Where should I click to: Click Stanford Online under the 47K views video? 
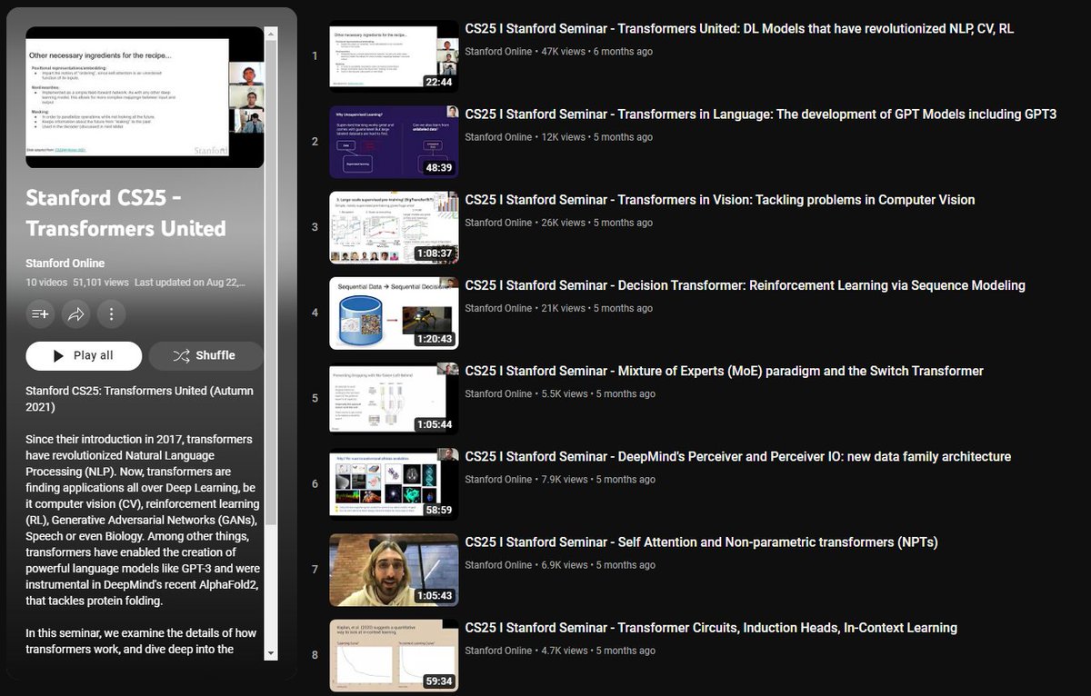tap(498, 52)
